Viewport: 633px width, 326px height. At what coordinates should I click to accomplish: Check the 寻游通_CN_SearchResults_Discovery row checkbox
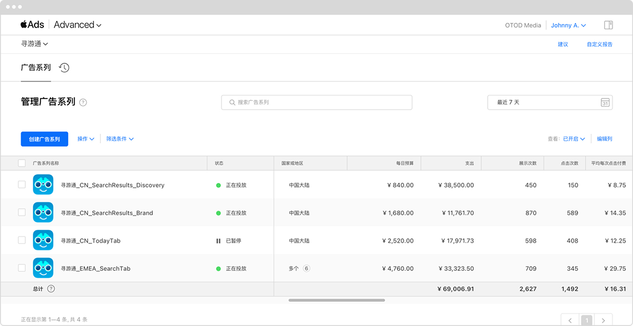[x=22, y=185]
